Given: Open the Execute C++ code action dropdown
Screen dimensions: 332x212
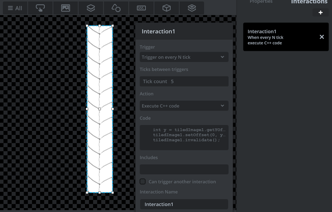Looking at the screenshot, I should click(x=184, y=106).
